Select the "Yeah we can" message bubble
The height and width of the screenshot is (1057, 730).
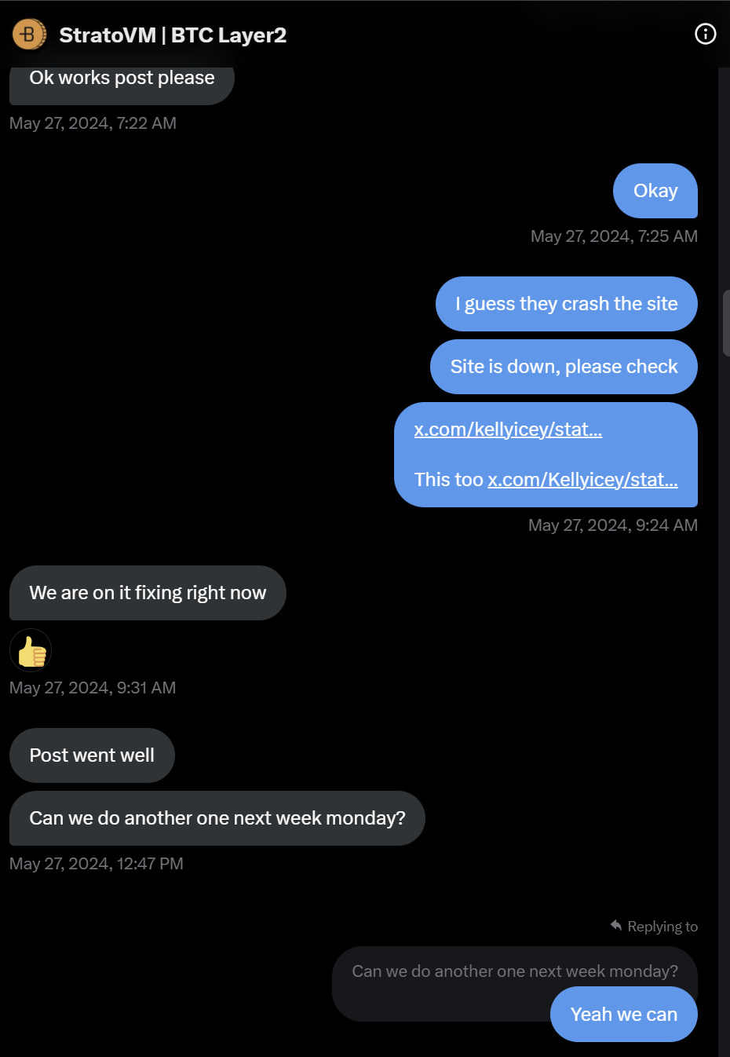[x=623, y=1015]
